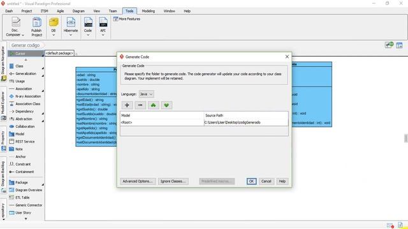This screenshot has width=408, height=229.
Task: Move entry down with green arrow
Action: pos(166,105)
